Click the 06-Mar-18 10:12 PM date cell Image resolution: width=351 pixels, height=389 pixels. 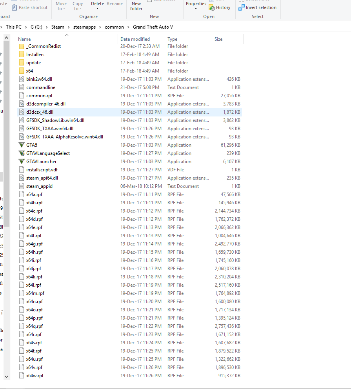pyautogui.click(x=141, y=186)
